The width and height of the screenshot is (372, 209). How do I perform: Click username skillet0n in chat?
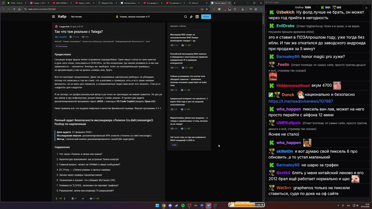point(285,152)
